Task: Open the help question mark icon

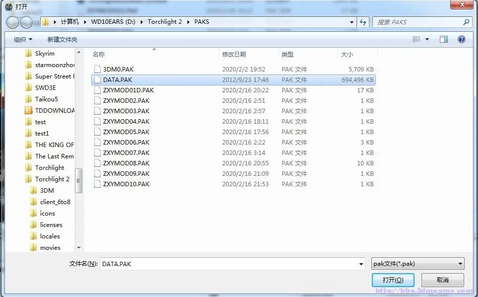Action: 461,39
